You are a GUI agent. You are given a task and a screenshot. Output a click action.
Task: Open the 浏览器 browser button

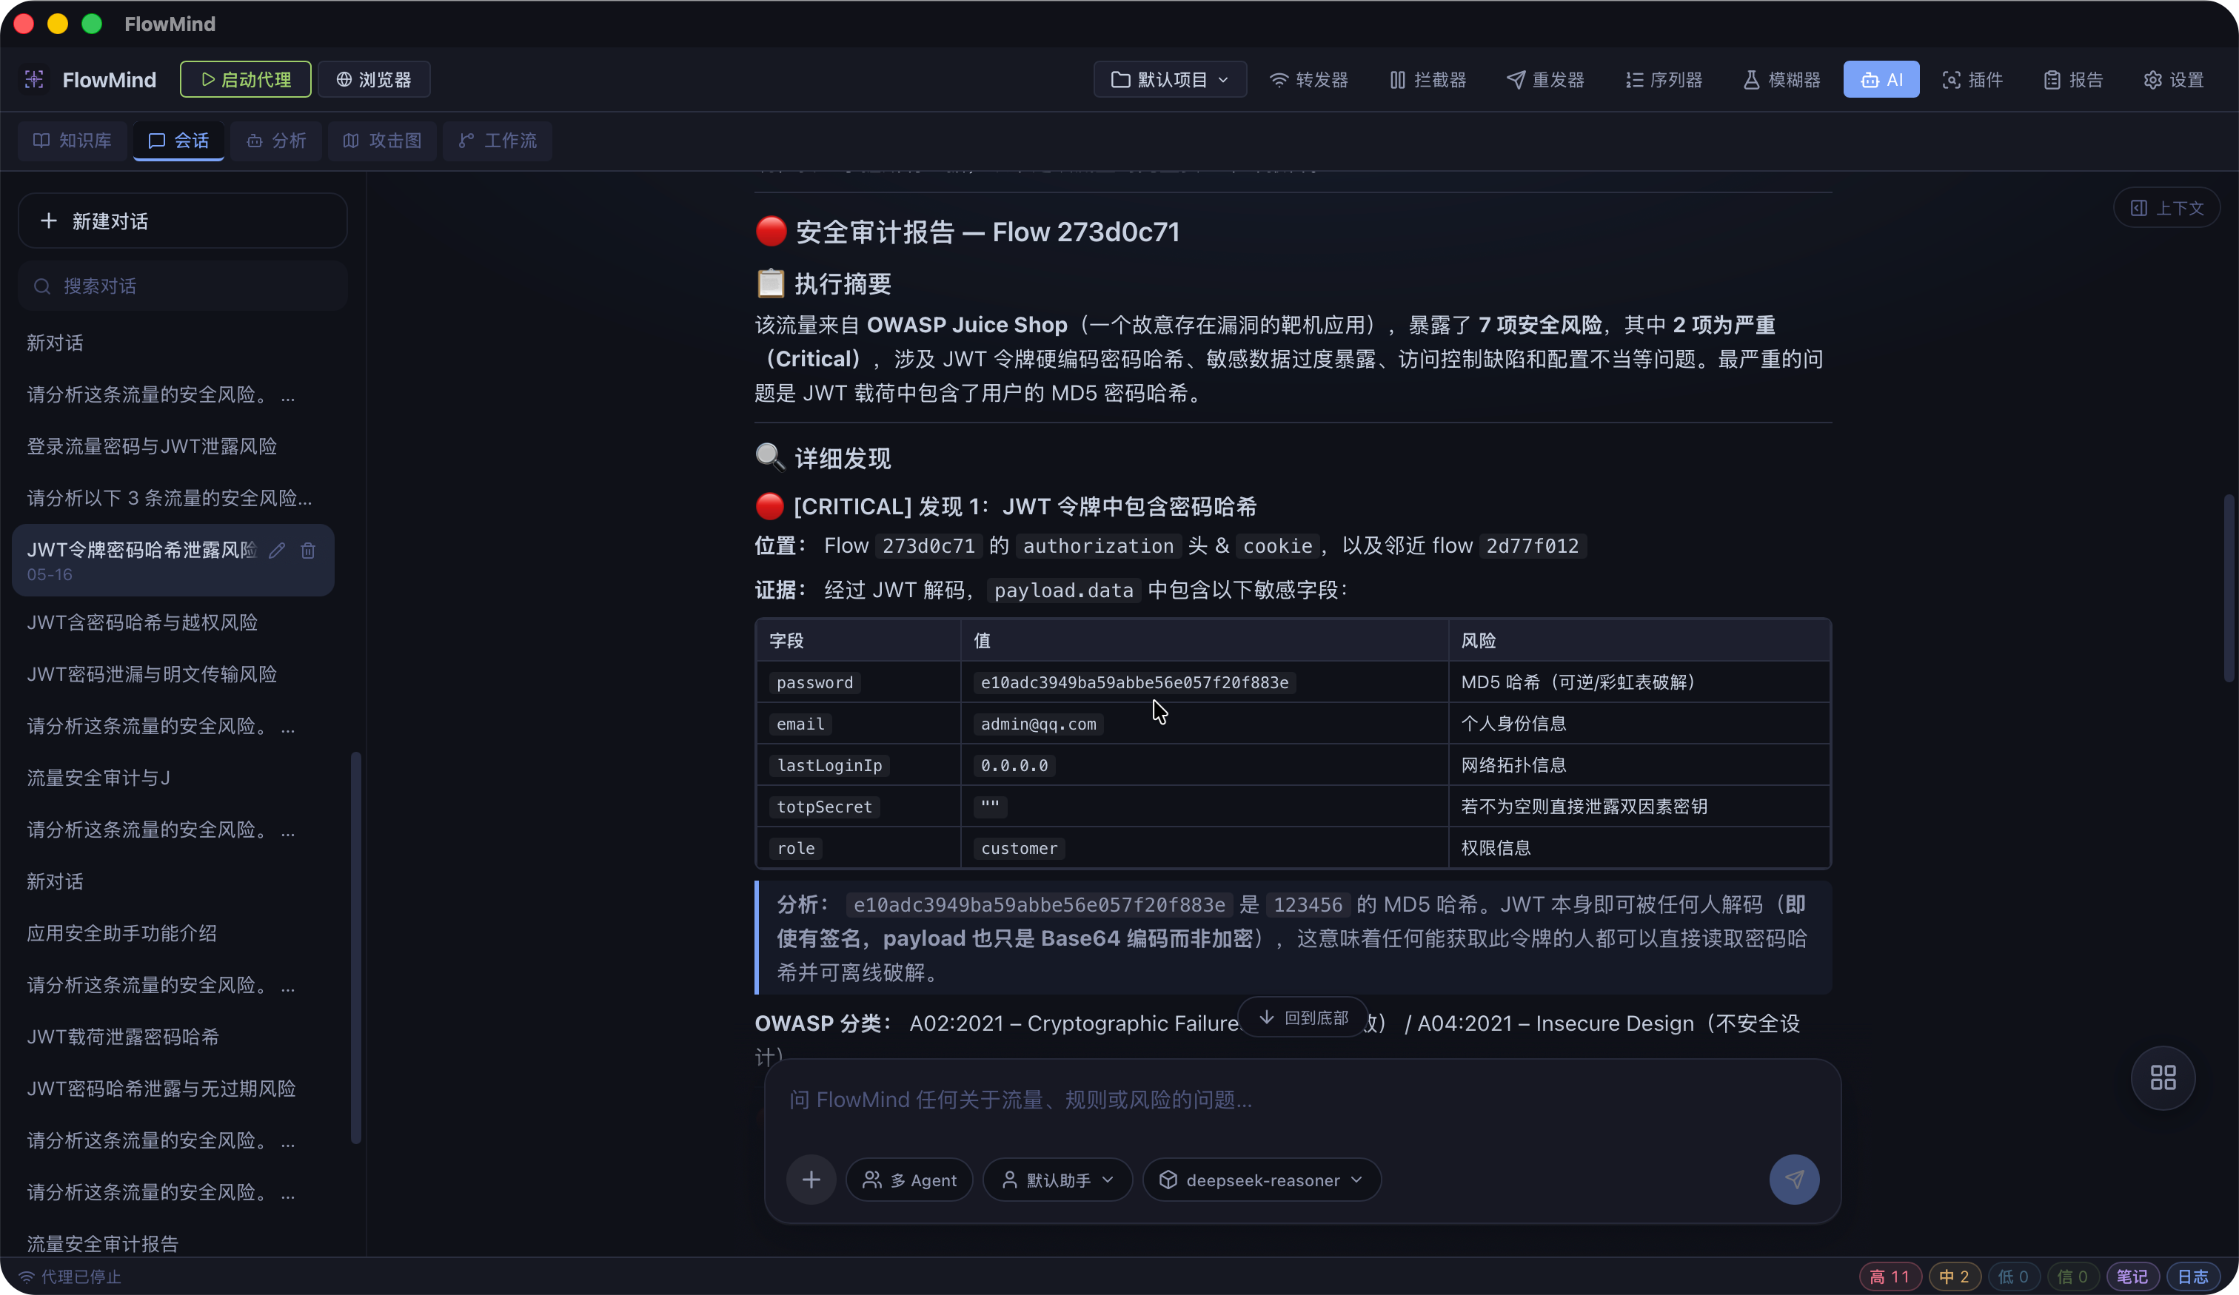pyautogui.click(x=374, y=80)
